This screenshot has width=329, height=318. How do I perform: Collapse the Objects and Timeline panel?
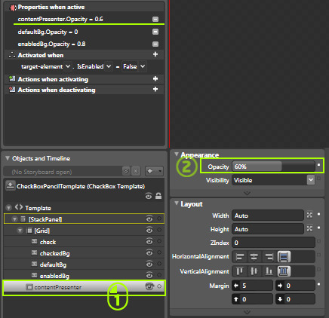(x=8, y=158)
